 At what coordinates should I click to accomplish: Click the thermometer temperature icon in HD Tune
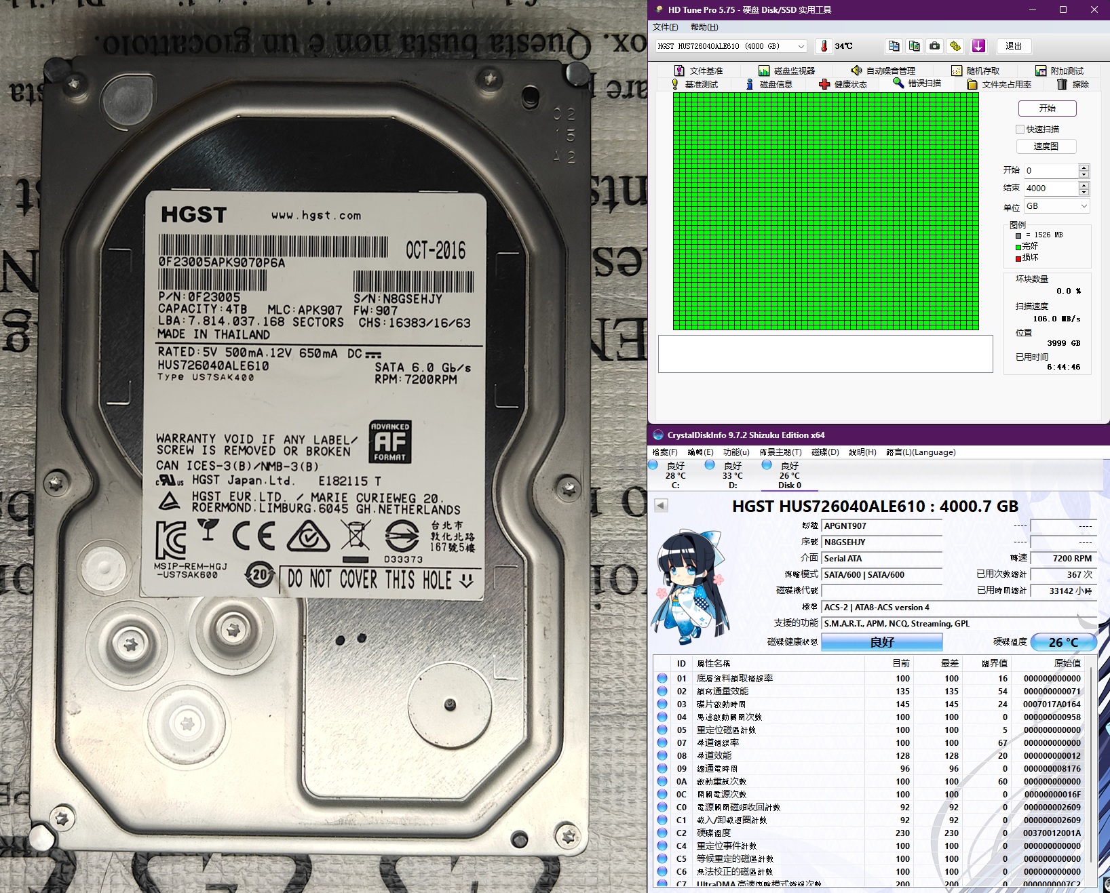coord(824,46)
